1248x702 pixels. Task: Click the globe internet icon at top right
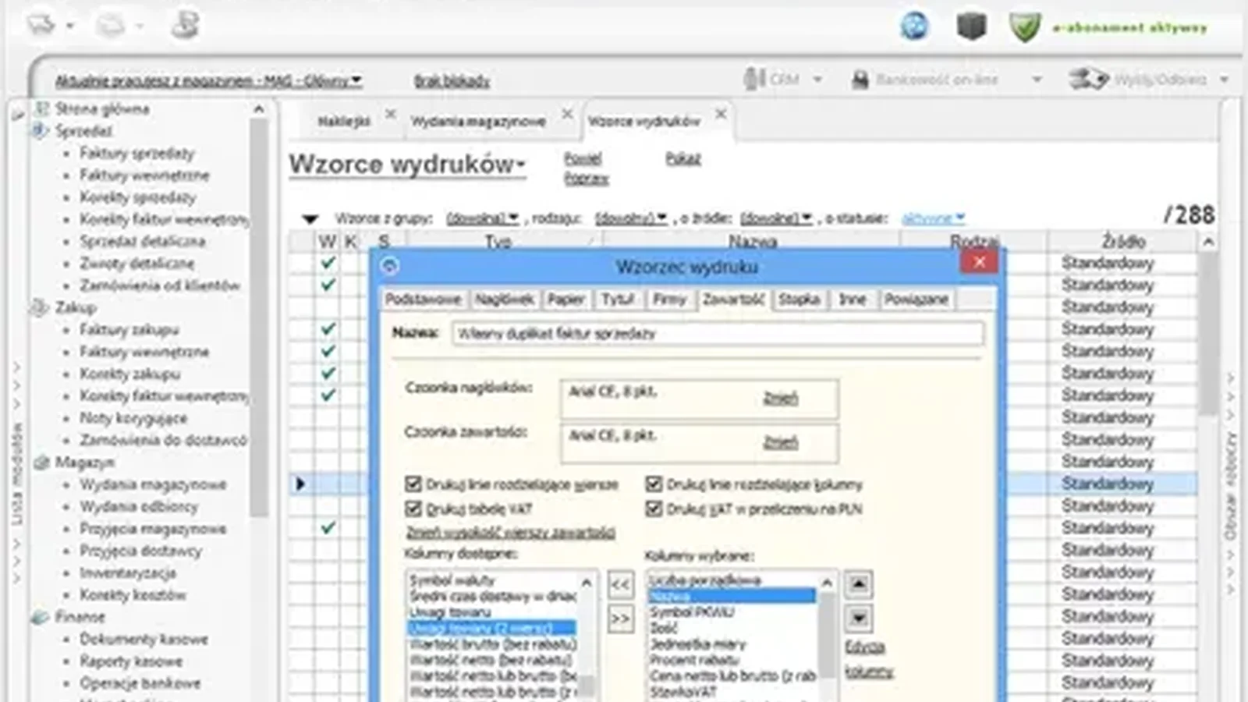pos(914,26)
